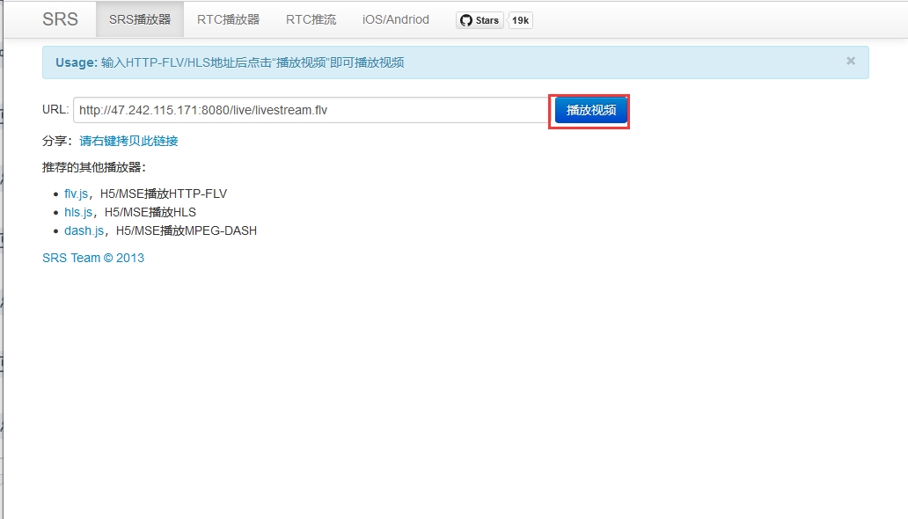The image size is (908, 519).
Task: Click the 推荐的其他播放器 heading
Action: [x=93, y=167]
